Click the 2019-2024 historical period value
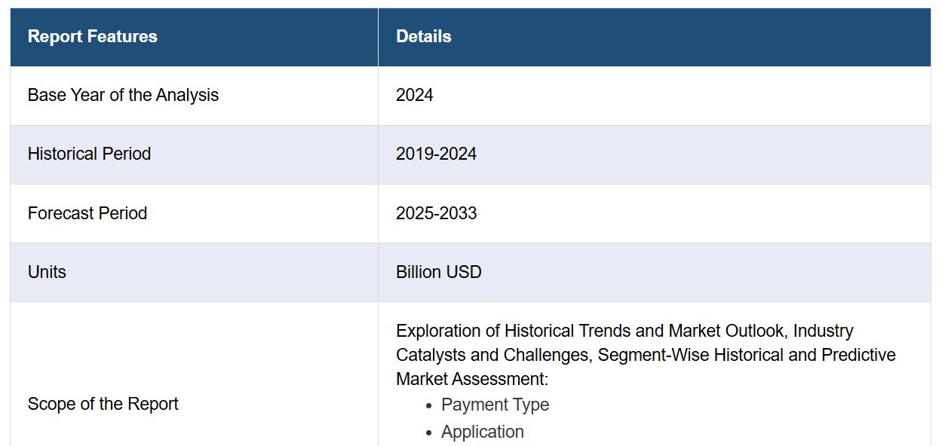Screen dimensions: 942x446 [436, 154]
